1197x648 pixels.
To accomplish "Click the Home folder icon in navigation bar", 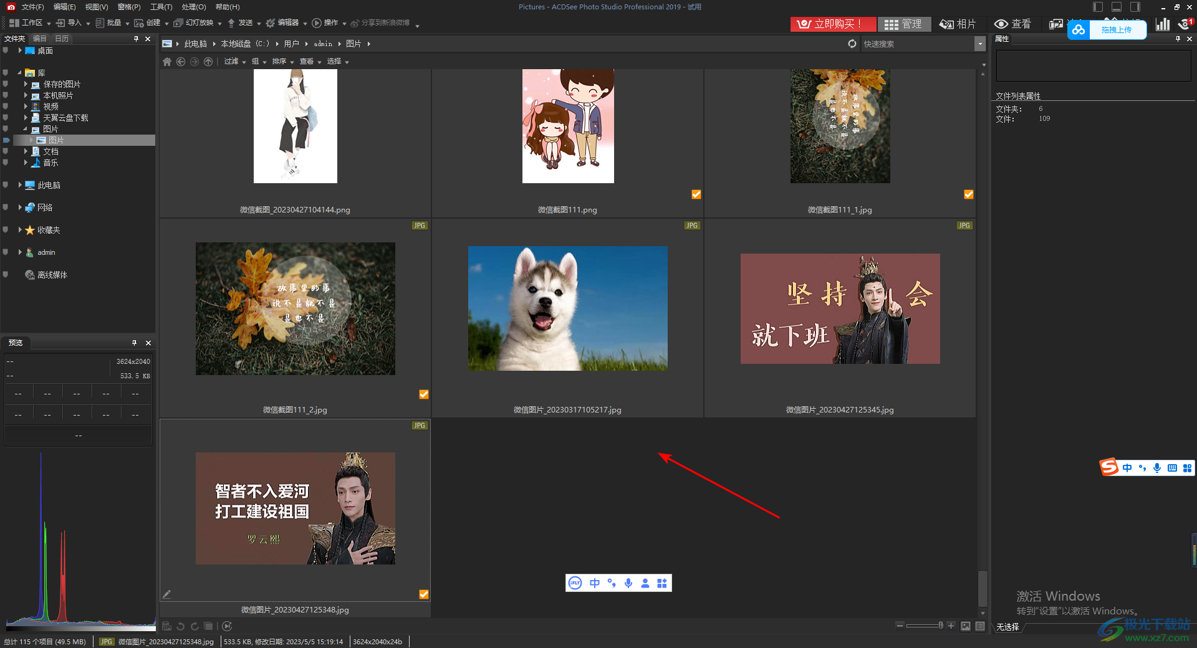I will pyautogui.click(x=166, y=62).
